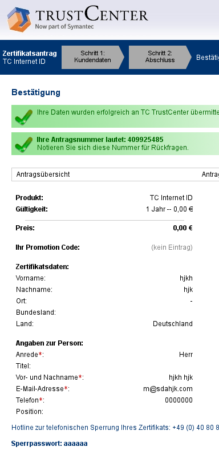The height and width of the screenshot is (455, 219).
Task: Click the Bestätigung page heading
Action: [x=36, y=92]
